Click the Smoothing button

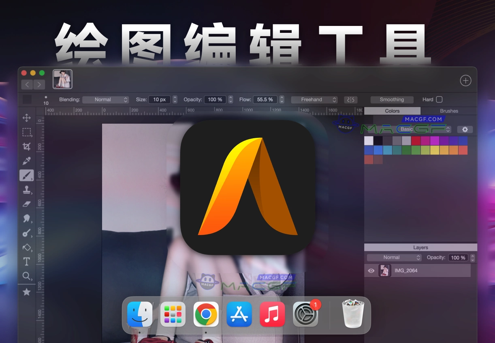(x=392, y=100)
